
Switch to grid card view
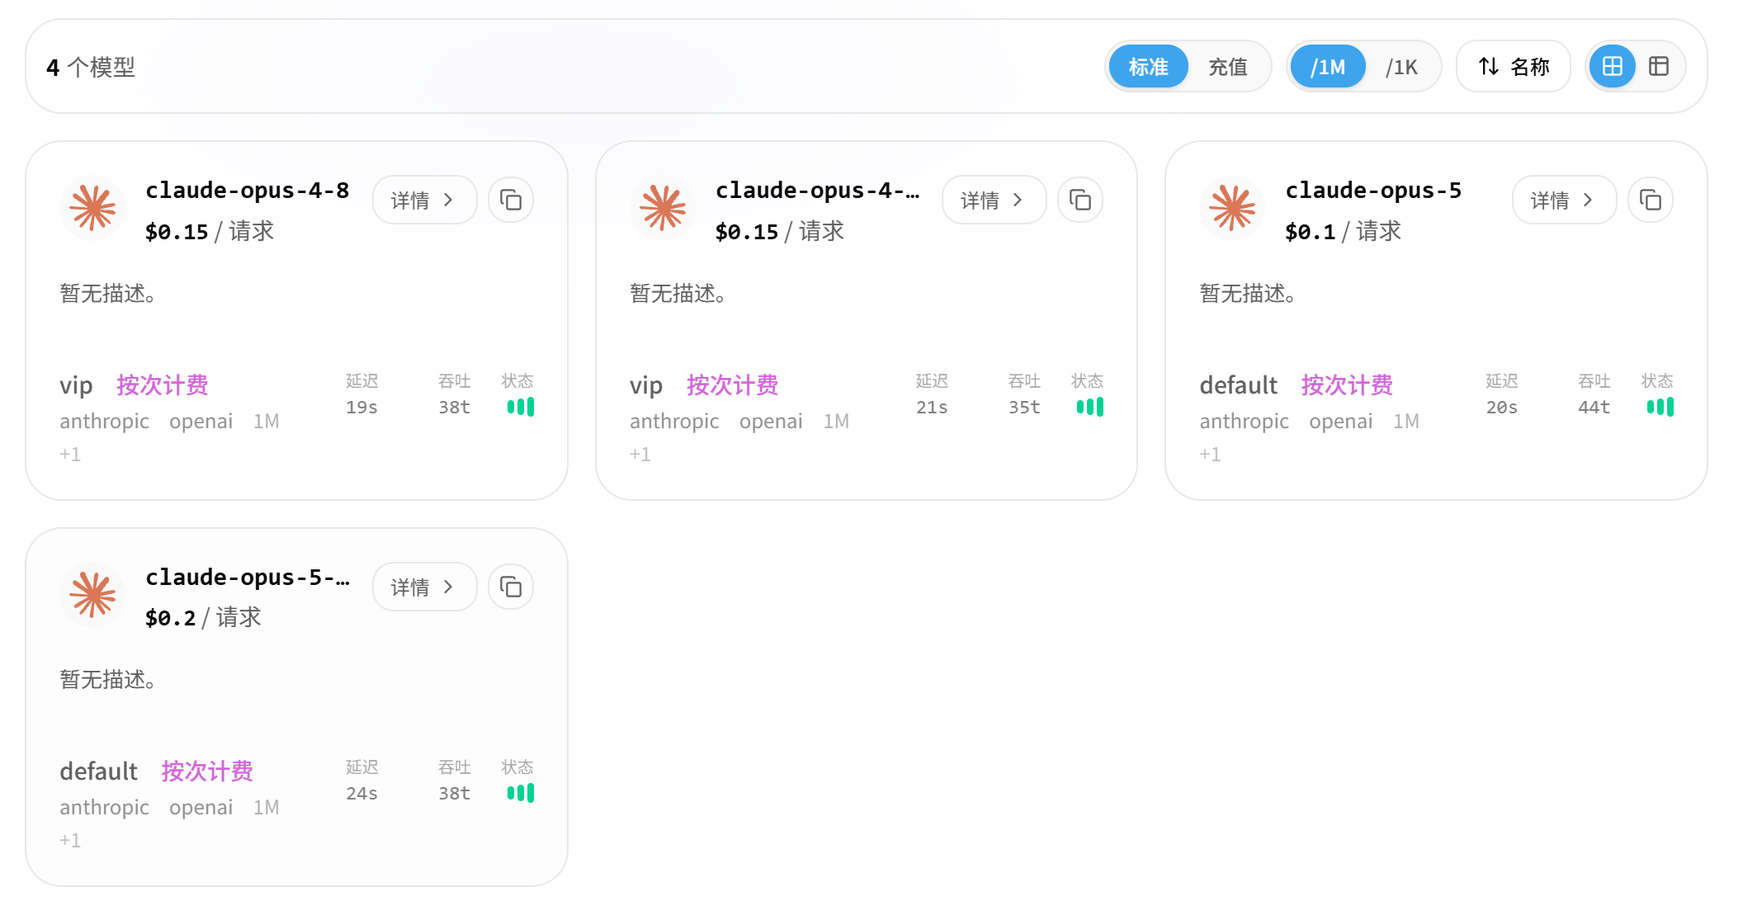(x=1612, y=66)
